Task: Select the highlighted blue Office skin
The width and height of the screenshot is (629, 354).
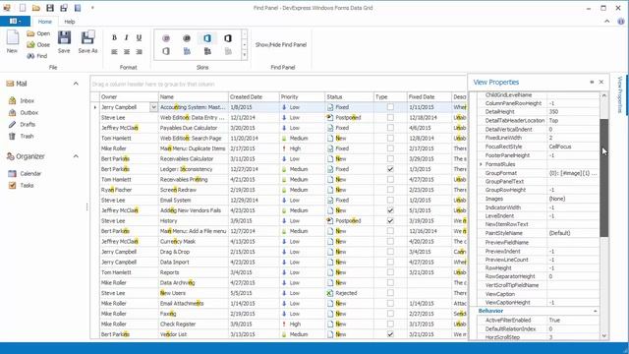Action: coord(207,38)
